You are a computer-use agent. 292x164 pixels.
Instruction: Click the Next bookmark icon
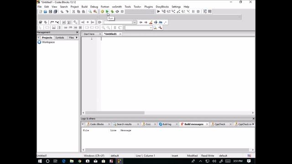pyautogui.click(x=93, y=22)
